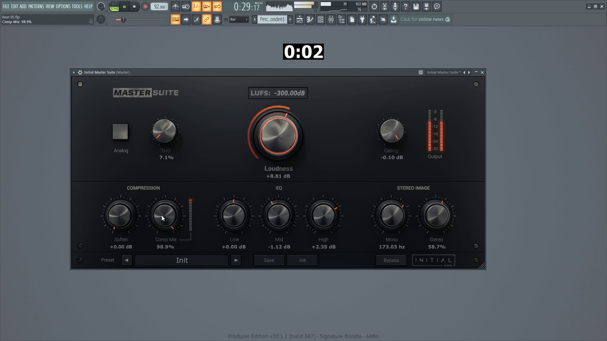Open the PATTERNS menu
Image resolution: width=607 pixels, height=341 pixels.
[36, 6]
